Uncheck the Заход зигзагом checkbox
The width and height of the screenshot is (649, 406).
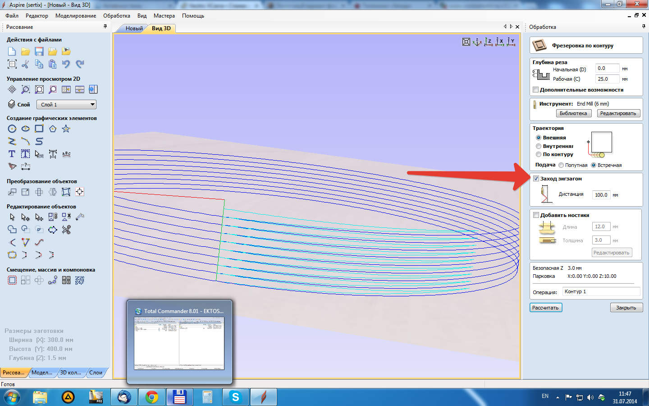pos(536,179)
